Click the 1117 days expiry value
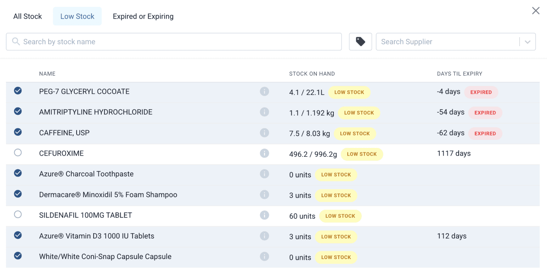Image resolution: width=547 pixels, height=276 pixels. pos(454,154)
